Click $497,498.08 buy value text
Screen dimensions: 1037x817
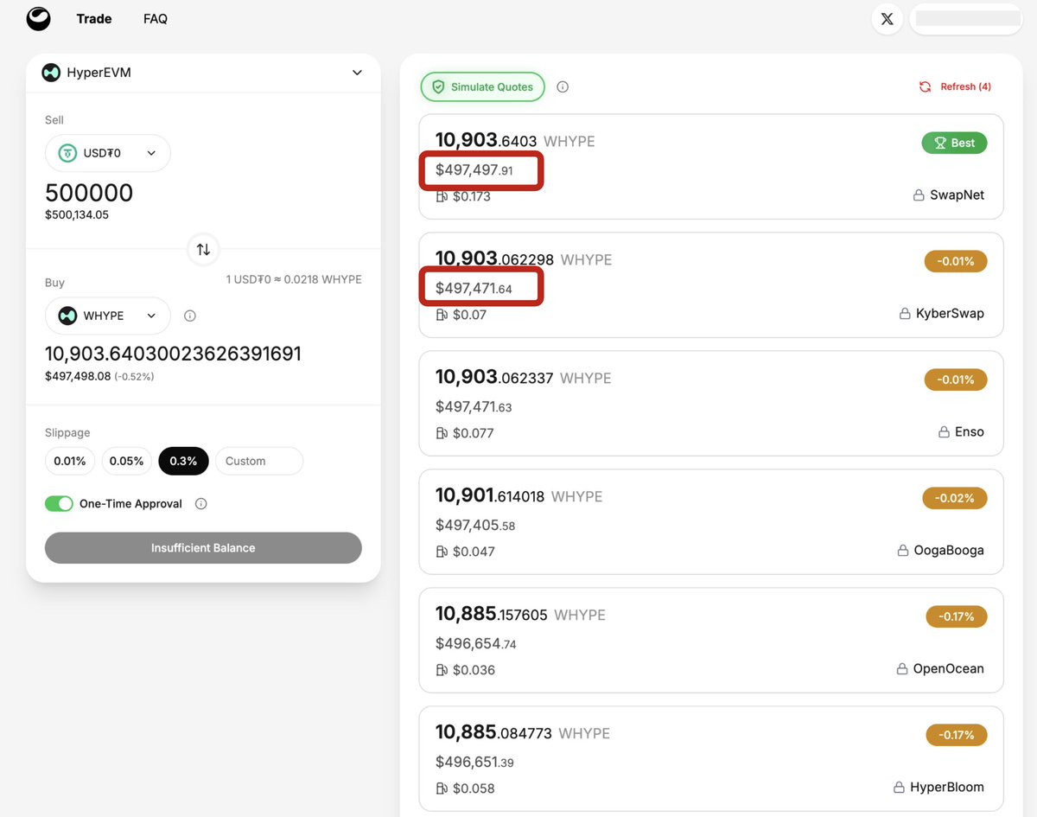click(78, 376)
